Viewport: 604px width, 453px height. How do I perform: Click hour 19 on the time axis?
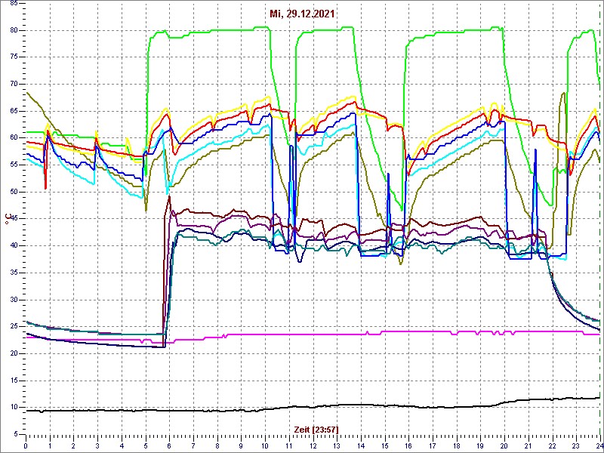pyautogui.click(x=480, y=445)
